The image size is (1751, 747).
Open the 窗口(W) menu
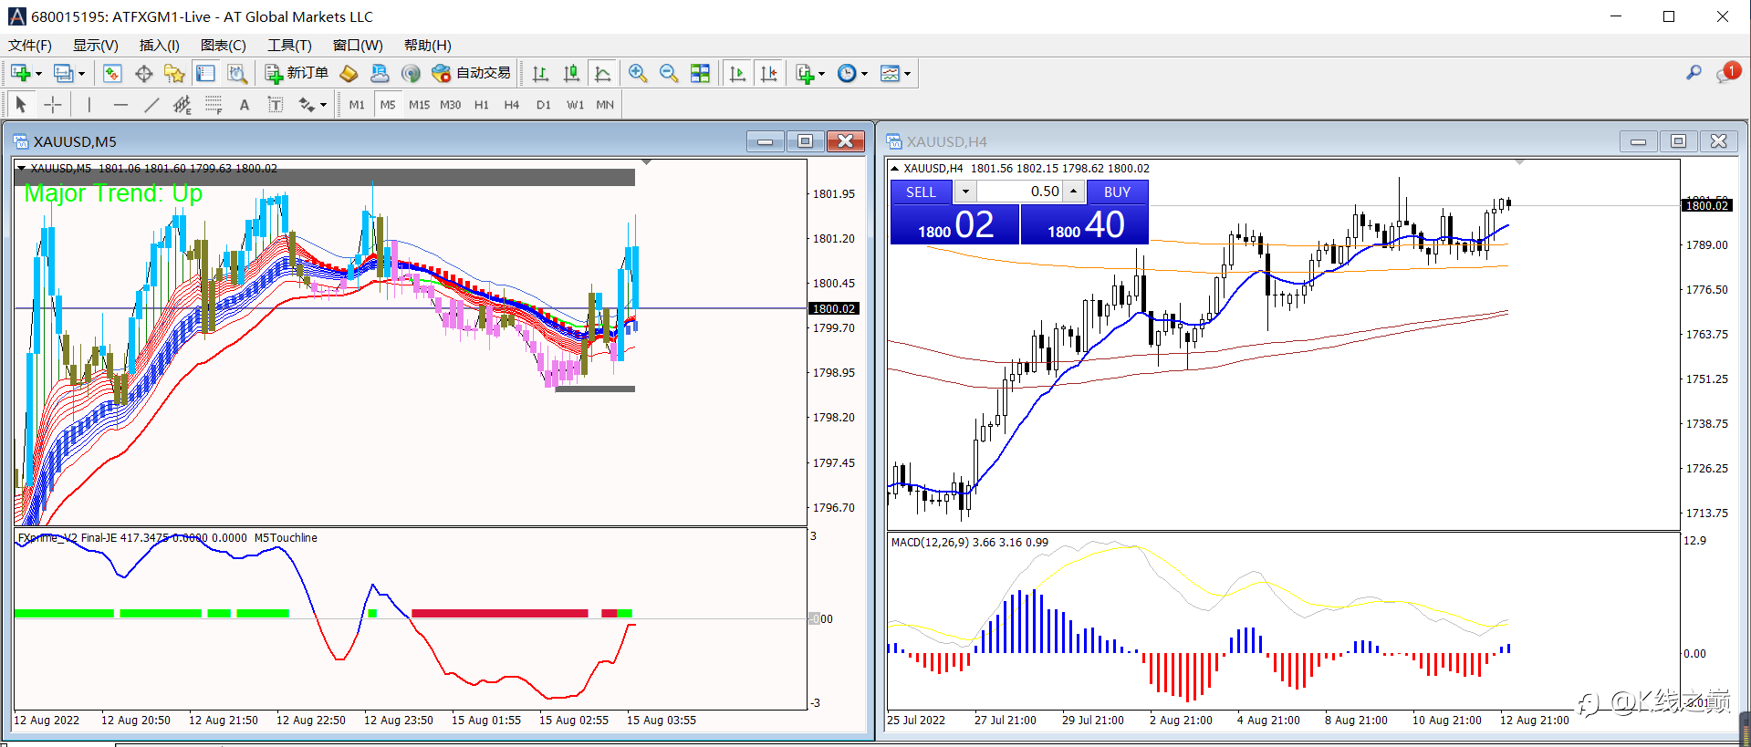[358, 46]
